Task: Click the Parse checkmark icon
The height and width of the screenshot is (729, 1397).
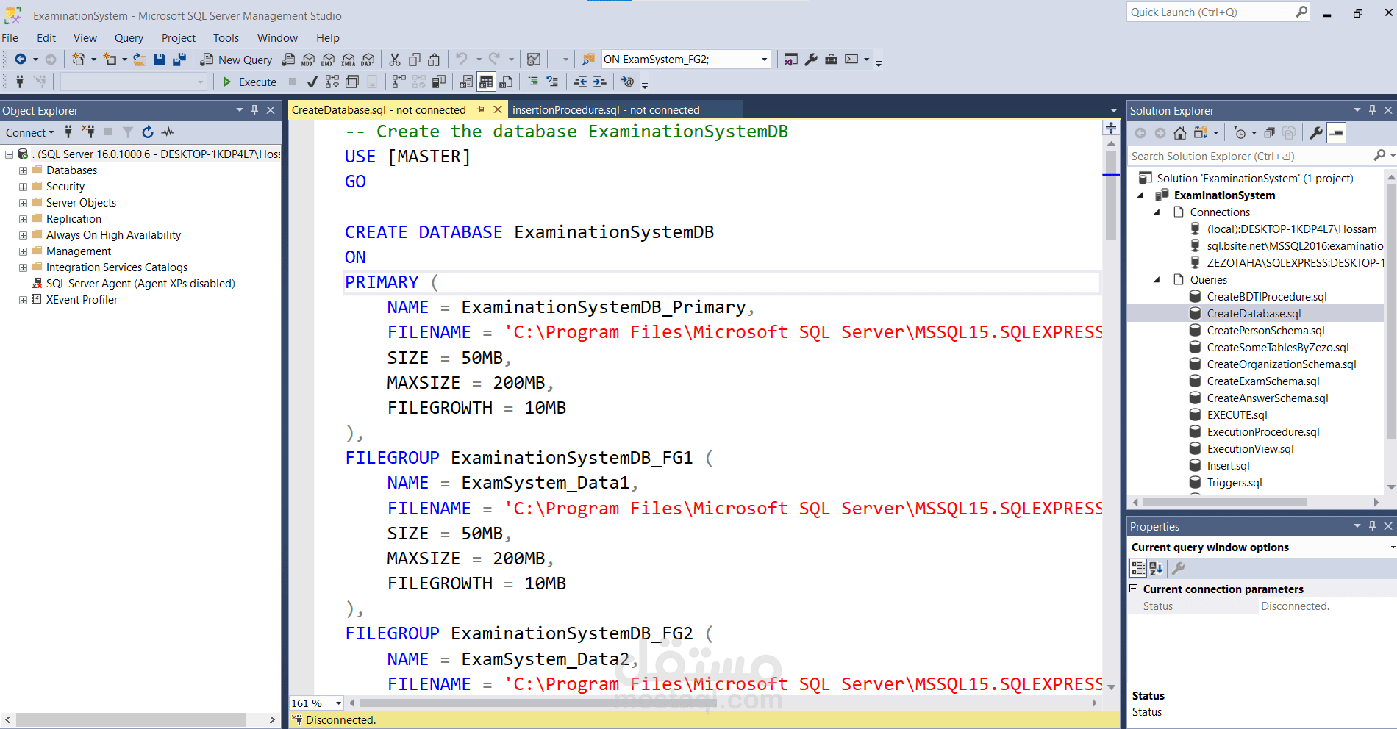Action: tap(312, 82)
